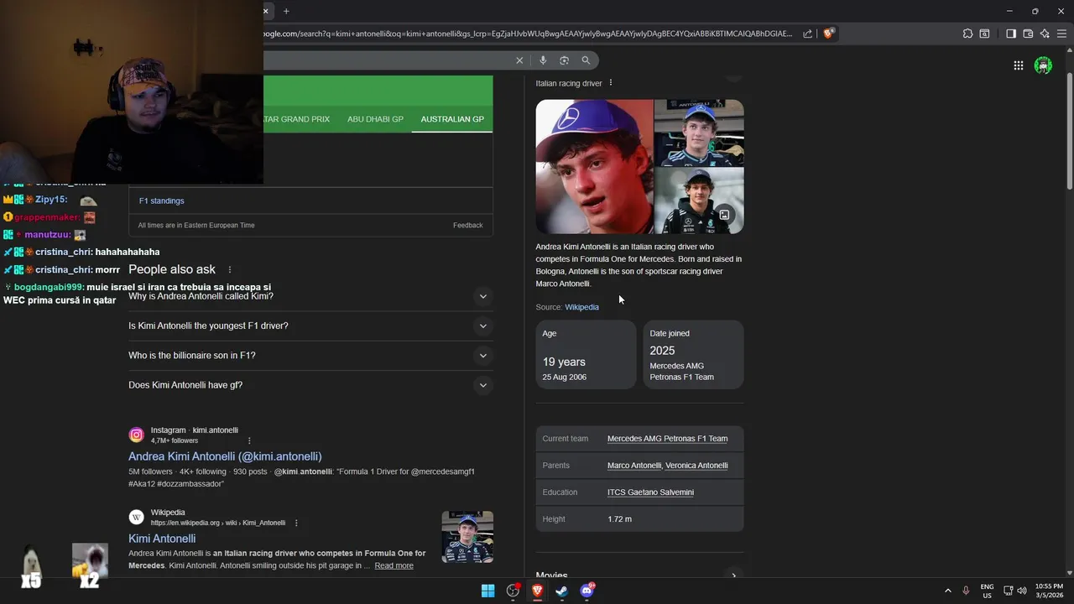Open the F1 standings link
The height and width of the screenshot is (604, 1074).
click(161, 200)
